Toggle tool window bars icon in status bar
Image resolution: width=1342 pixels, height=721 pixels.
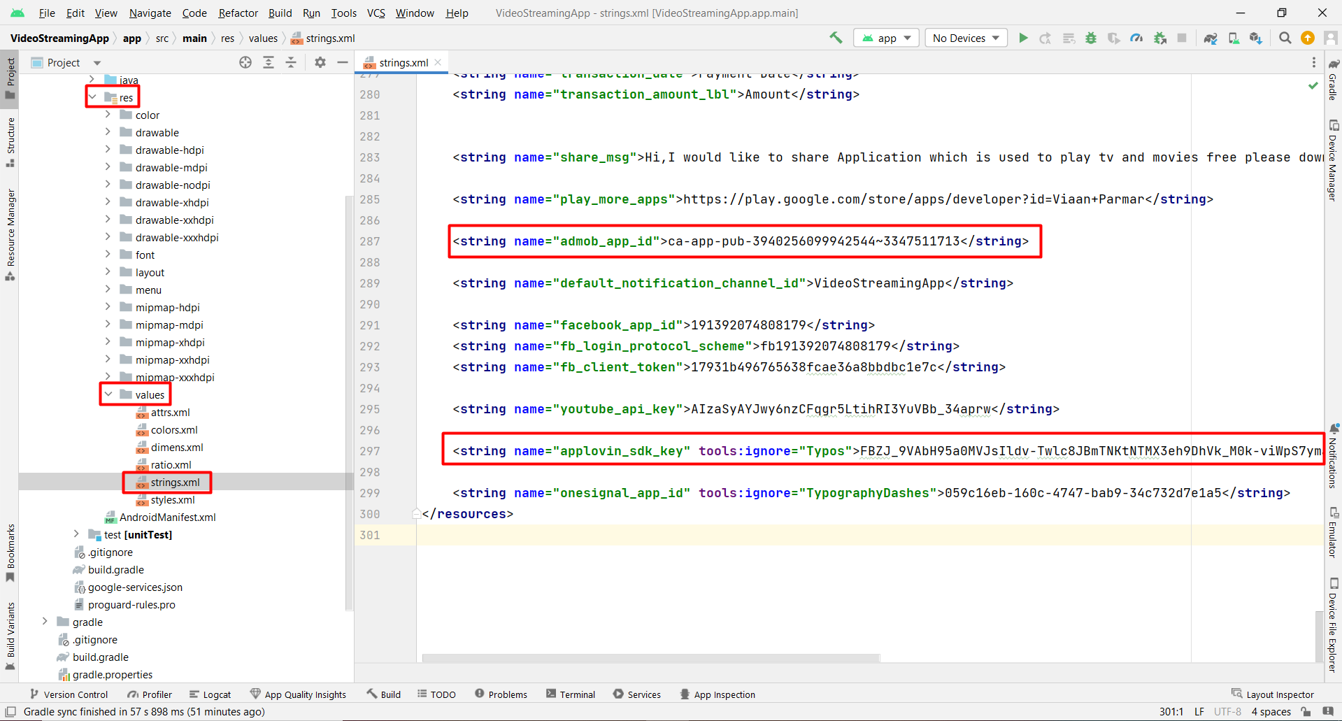(10, 712)
